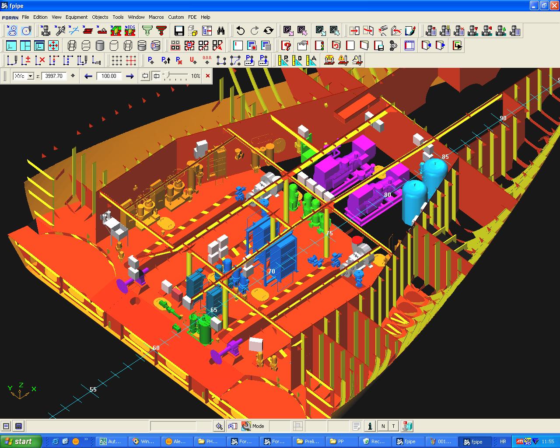The image size is (560, 448).
Task: Toggle the N button in the bottom status bar
Action: point(383,426)
